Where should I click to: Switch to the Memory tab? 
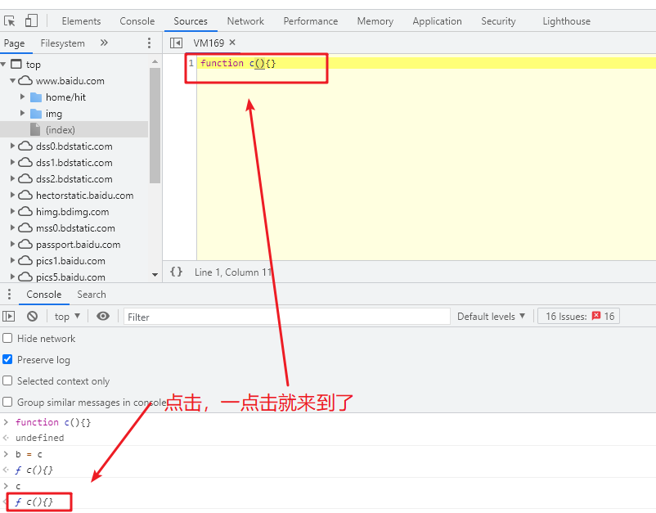click(x=375, y=21)
